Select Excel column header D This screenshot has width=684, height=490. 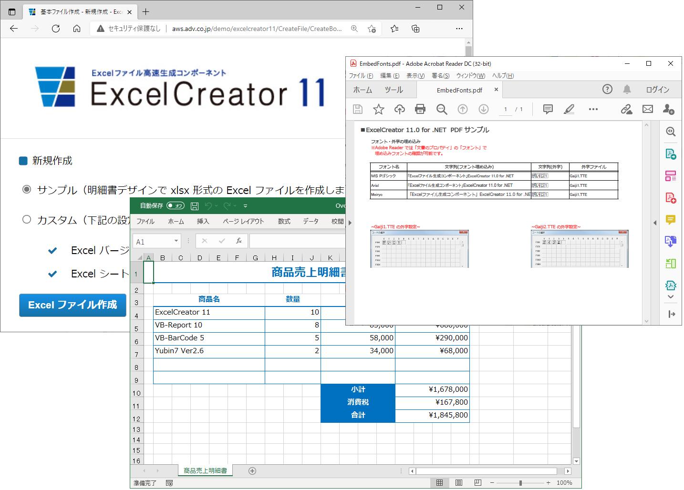tap(199, 258)
